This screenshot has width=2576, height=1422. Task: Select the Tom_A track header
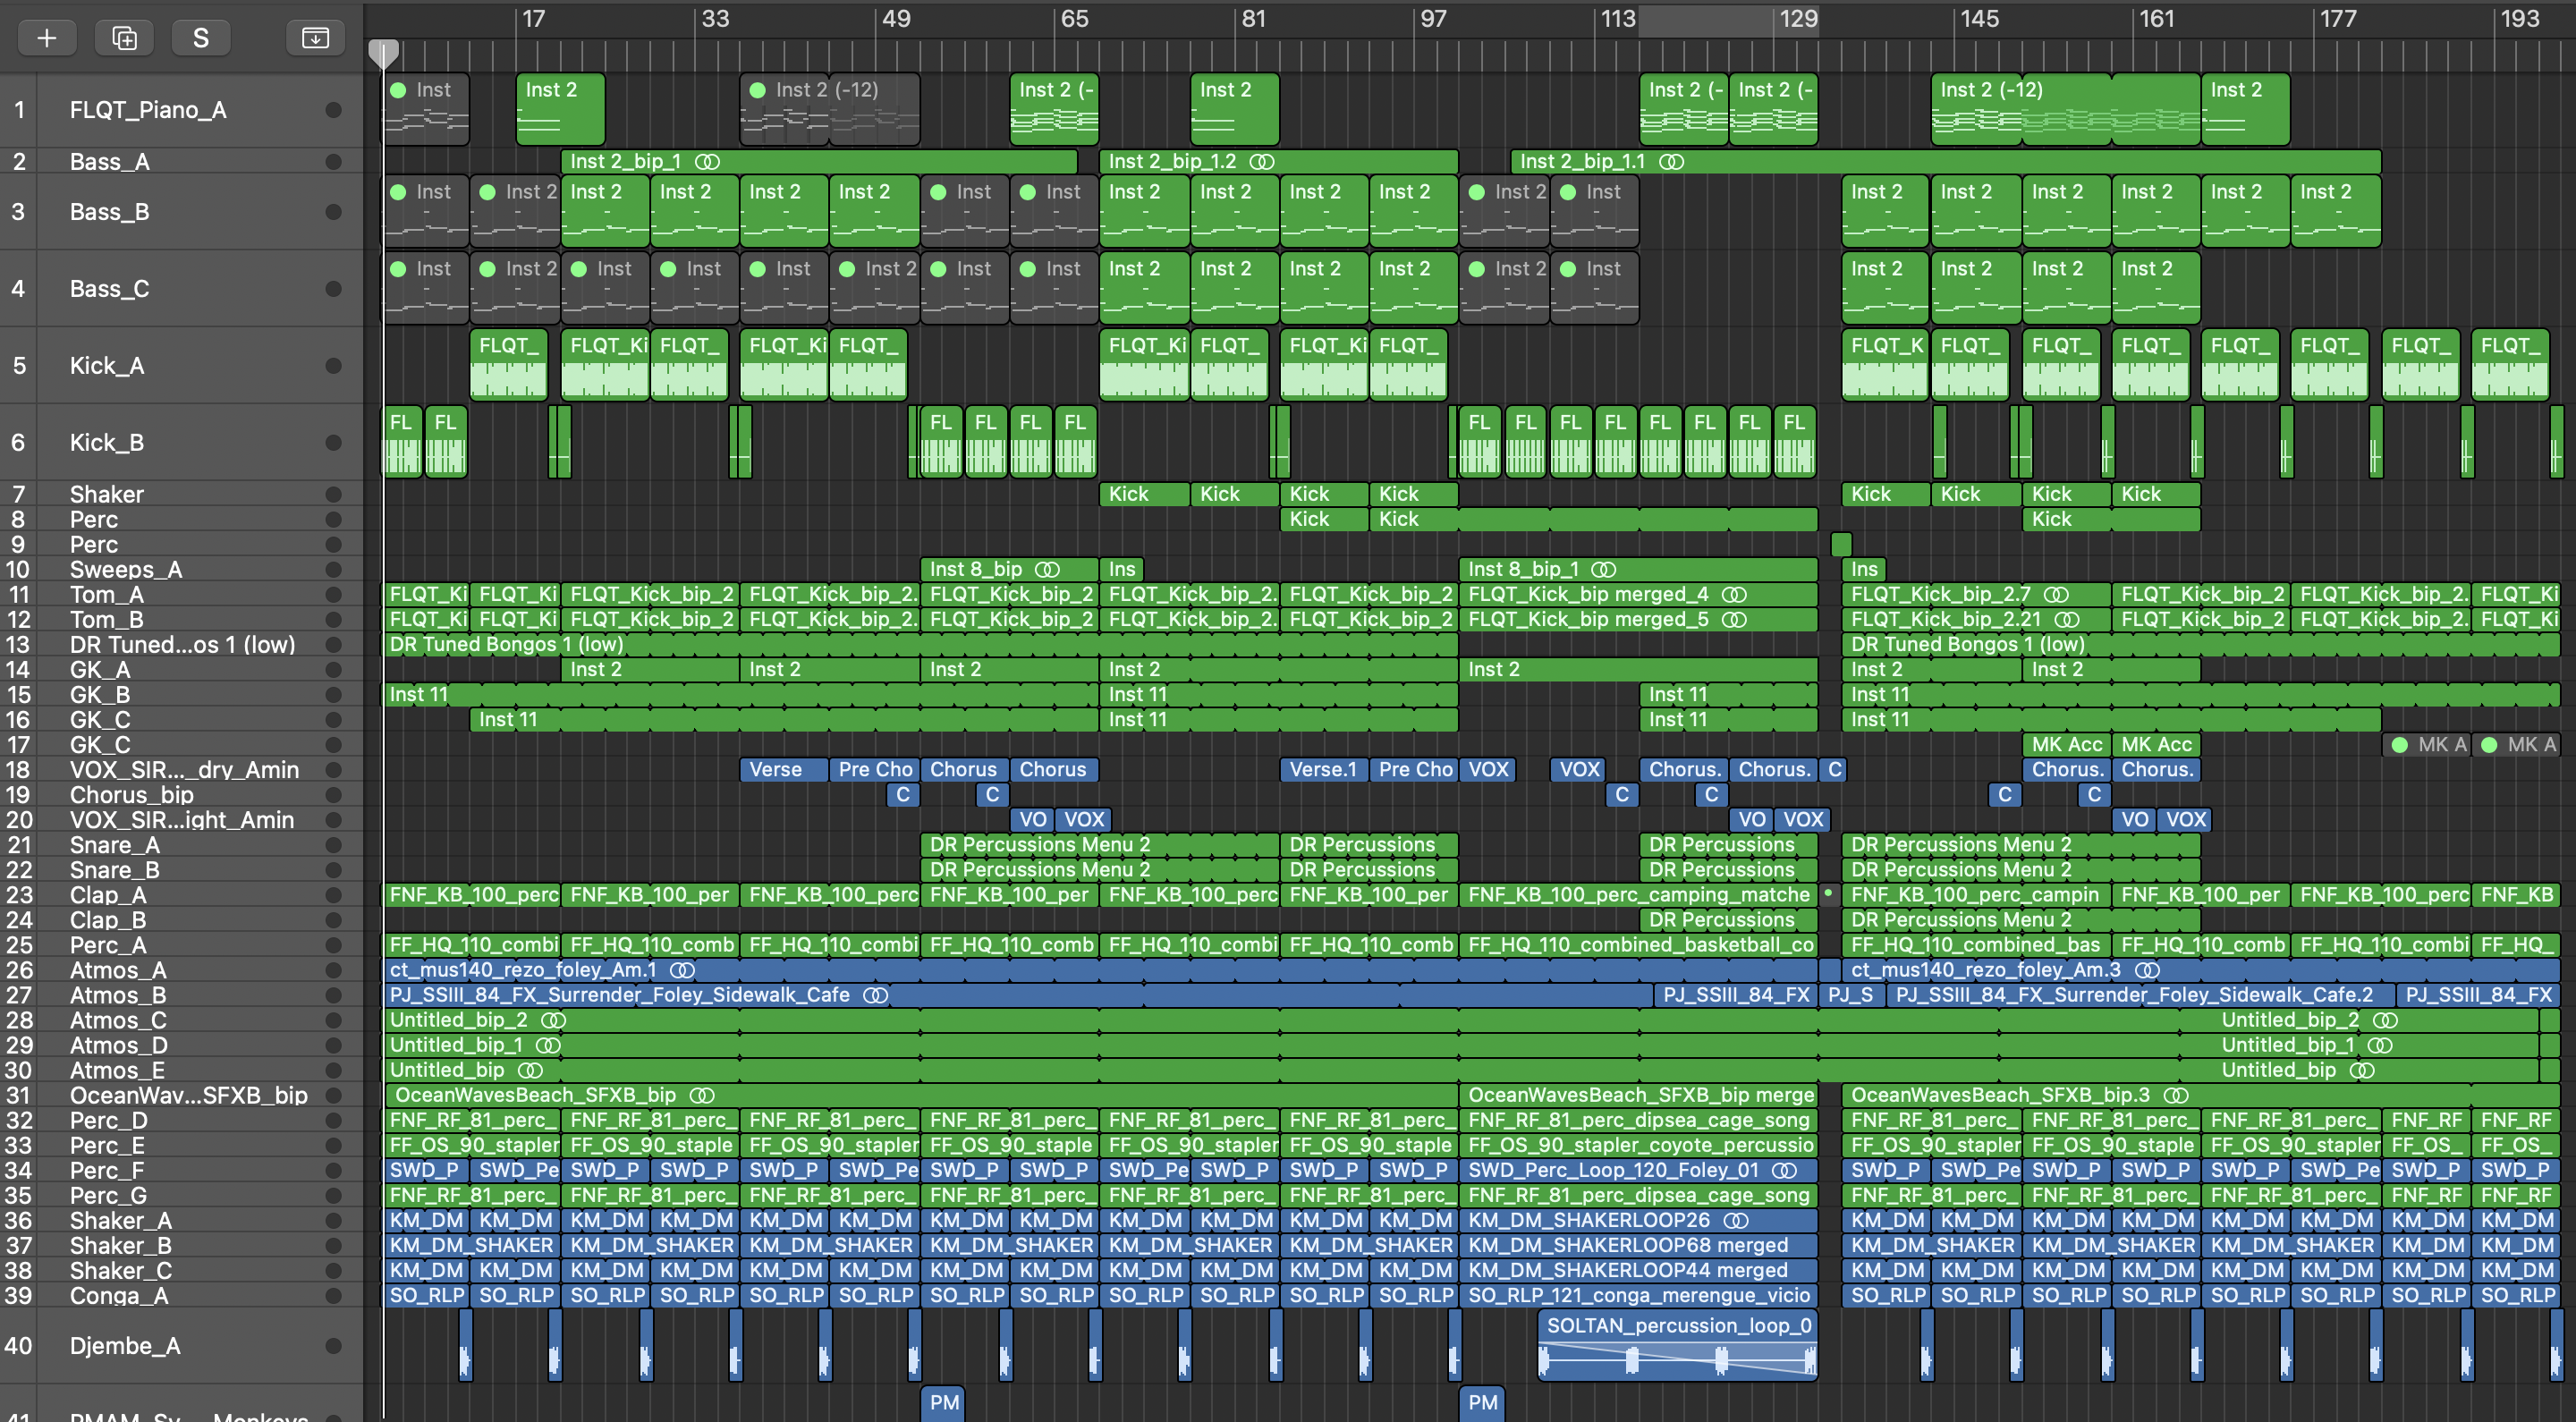182,595
